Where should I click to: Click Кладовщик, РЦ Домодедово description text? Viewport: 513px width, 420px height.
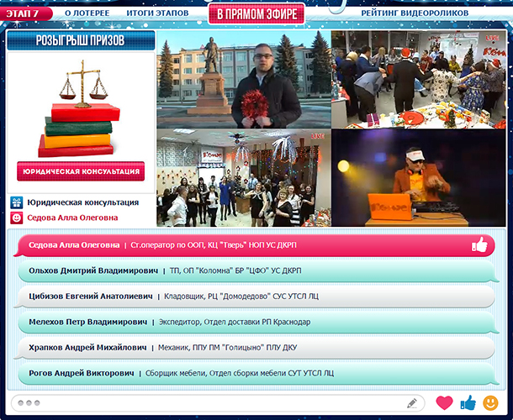(x=241, y=297)
